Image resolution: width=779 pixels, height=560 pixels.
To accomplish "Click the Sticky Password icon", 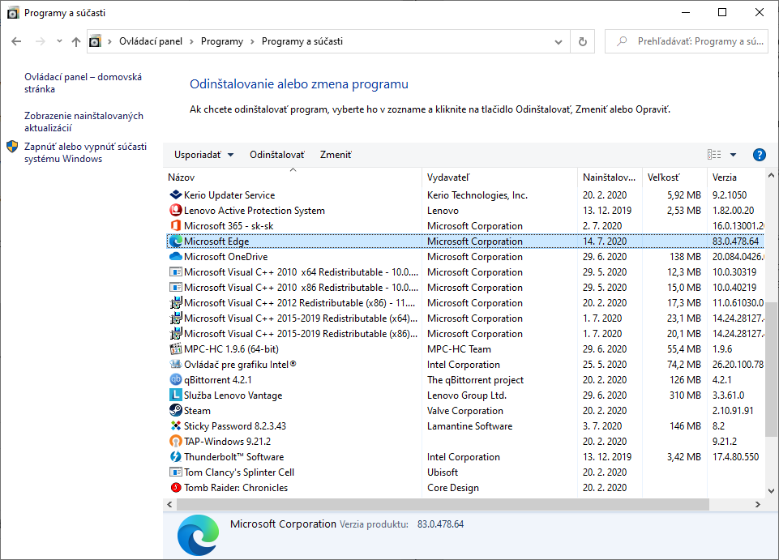I will click(176, 426).
